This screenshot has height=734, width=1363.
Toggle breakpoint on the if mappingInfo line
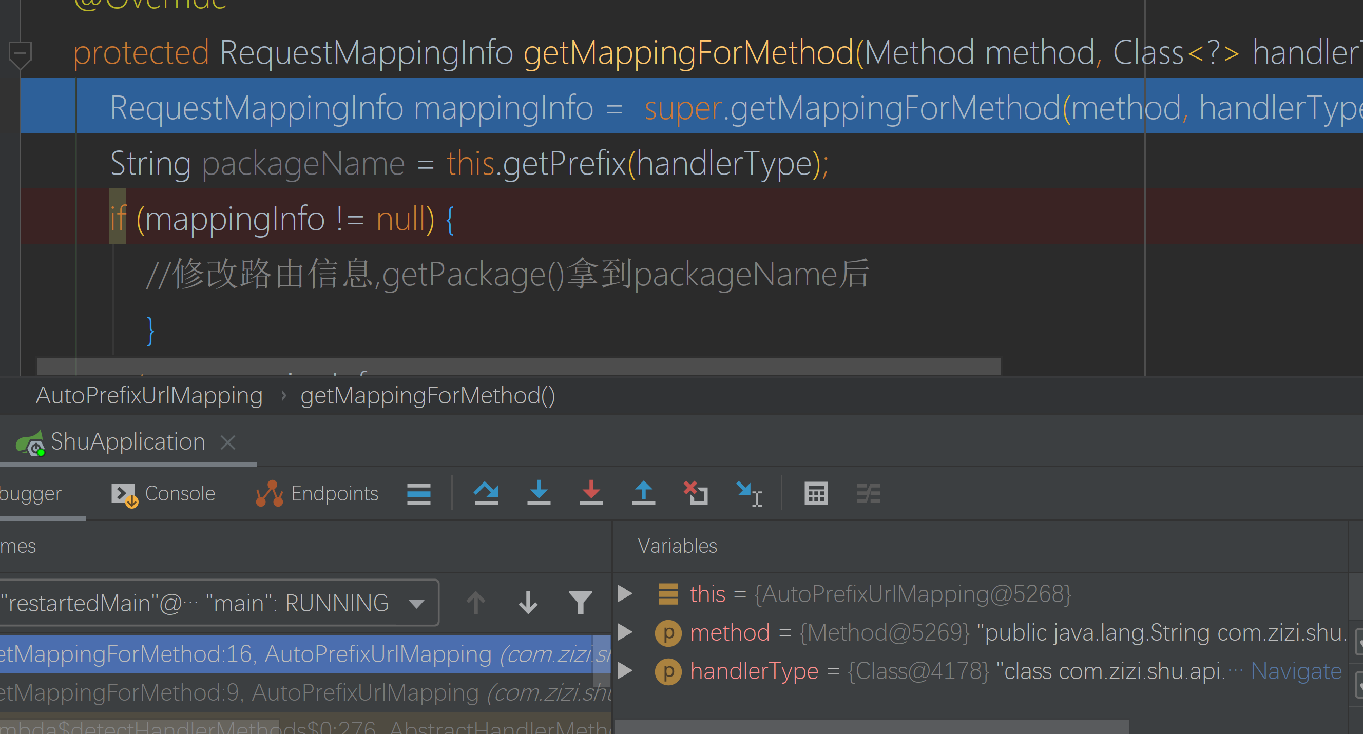[11, 218]
